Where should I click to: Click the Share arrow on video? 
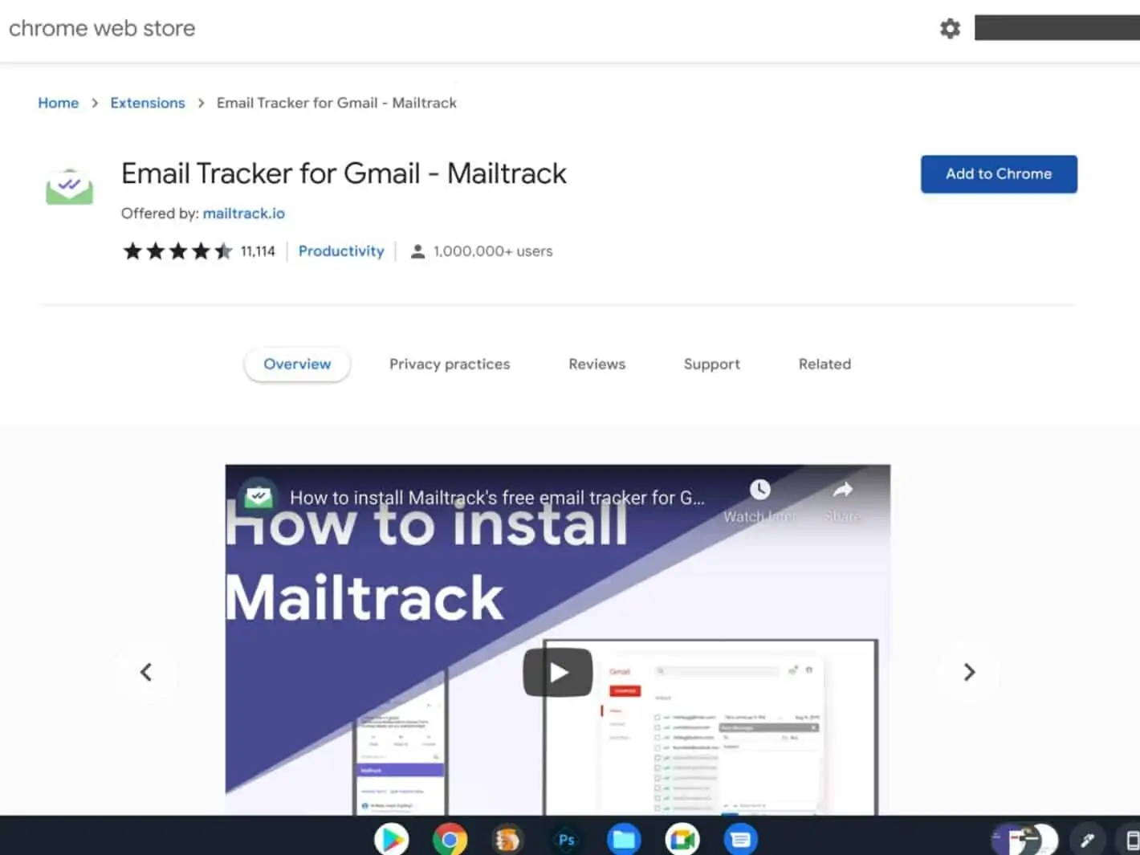(843, 490)
